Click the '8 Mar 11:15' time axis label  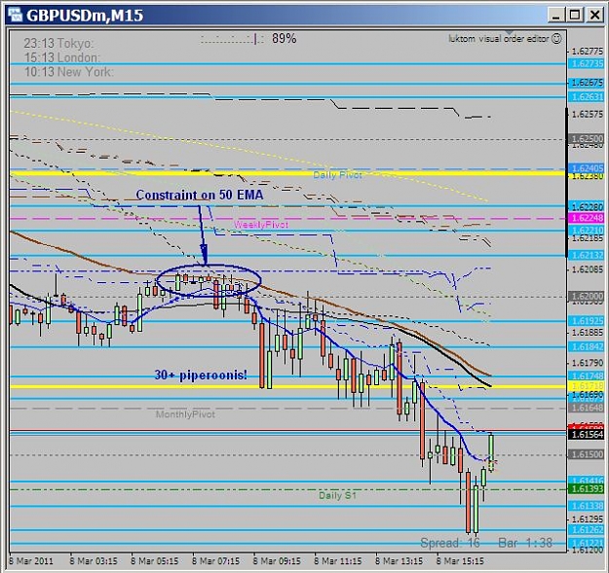337,561
